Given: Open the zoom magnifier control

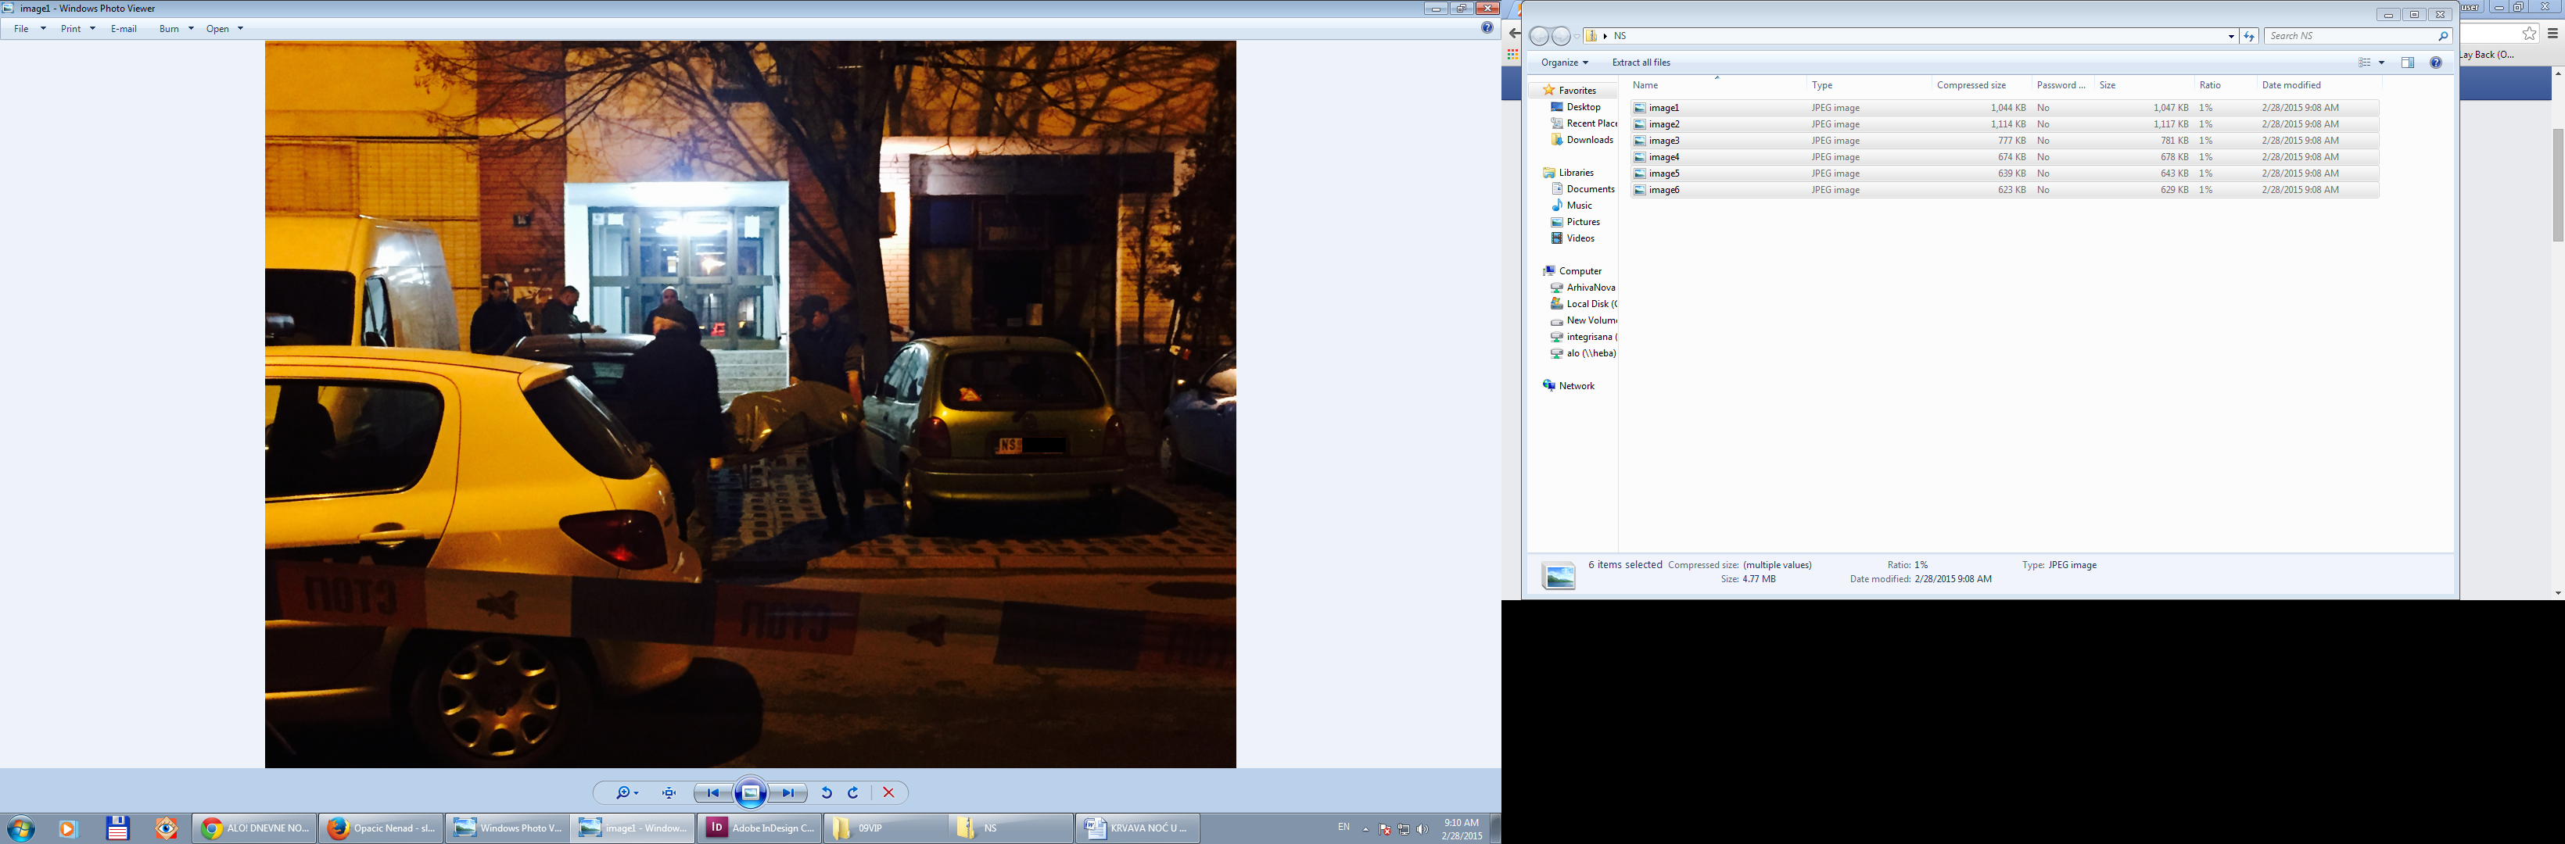Looking at the screenshot, I should (x=626, y=793).
